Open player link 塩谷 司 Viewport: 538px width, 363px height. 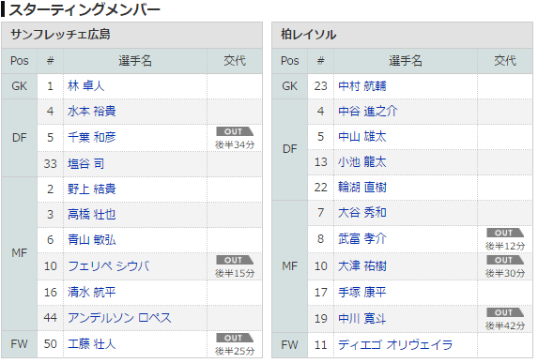coord(85,164)
